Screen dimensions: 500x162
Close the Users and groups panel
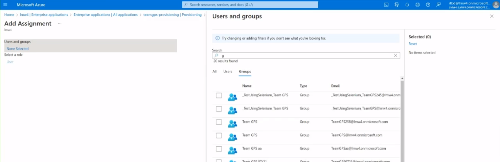tap(492, 16)
